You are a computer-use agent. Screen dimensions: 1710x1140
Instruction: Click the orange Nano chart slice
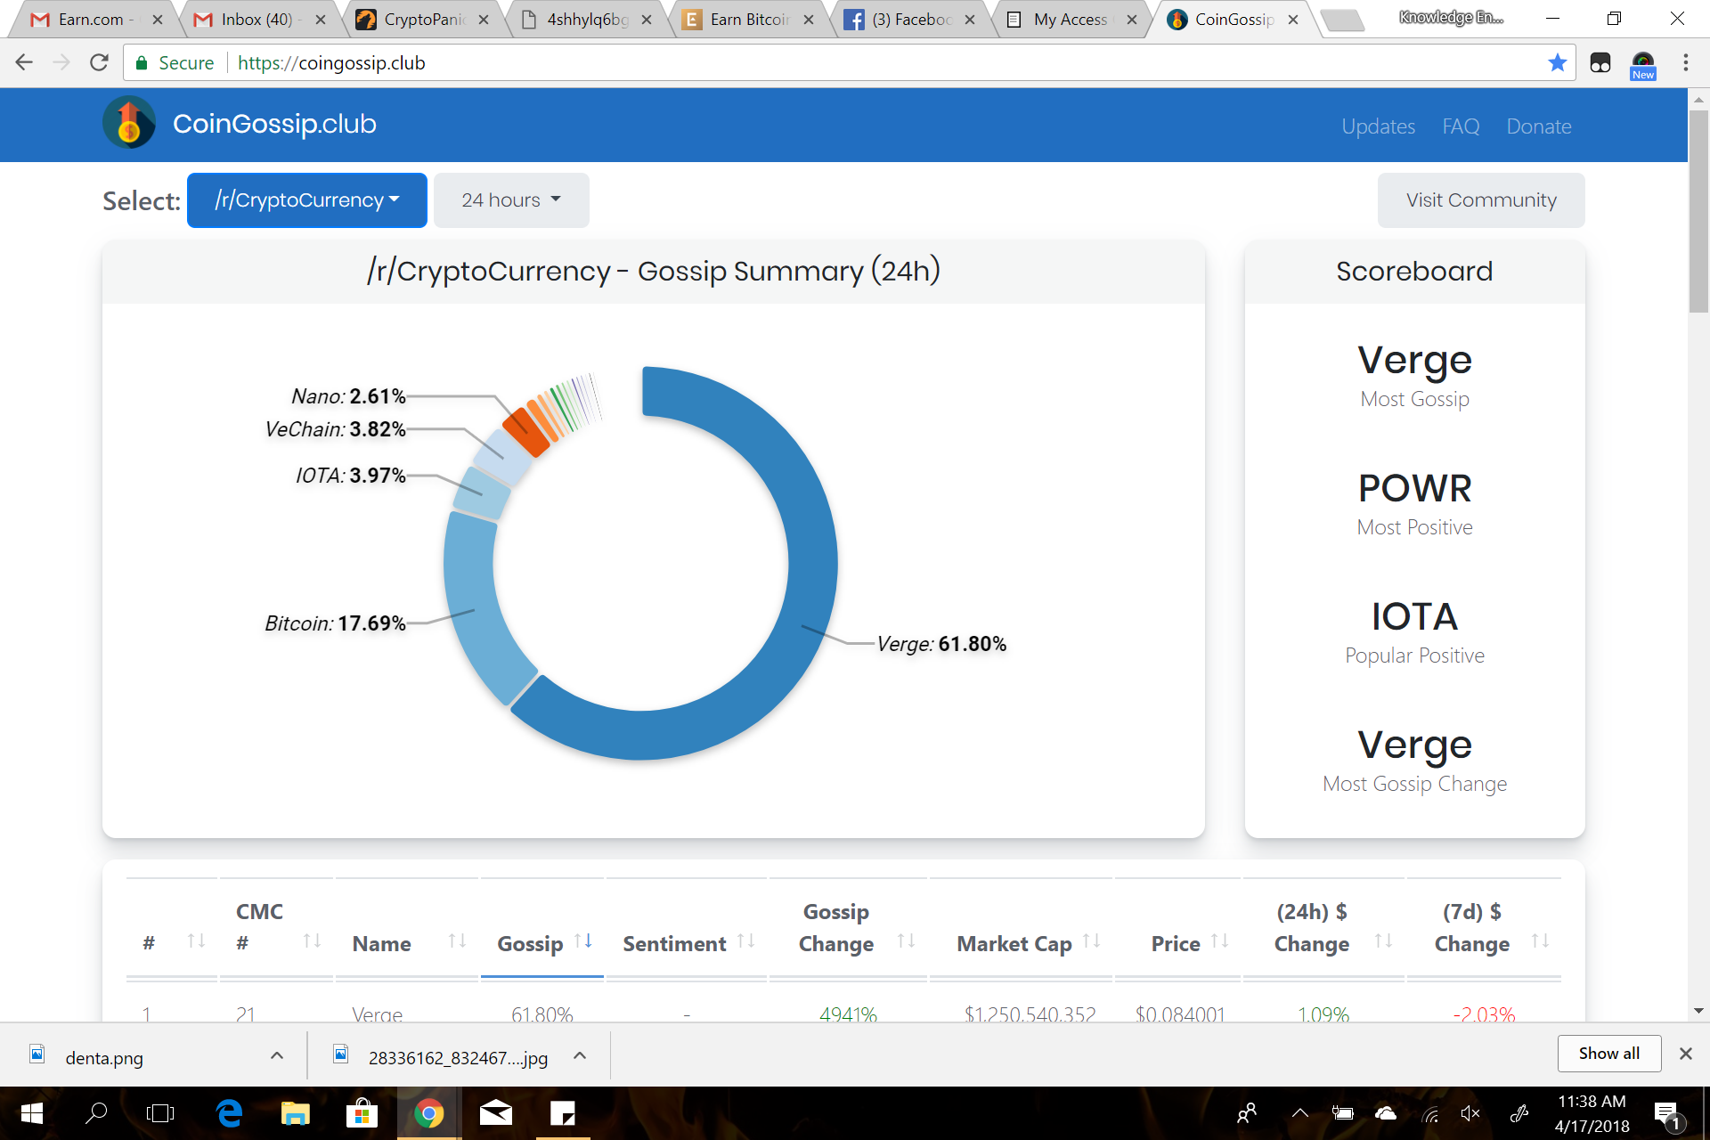525,434
